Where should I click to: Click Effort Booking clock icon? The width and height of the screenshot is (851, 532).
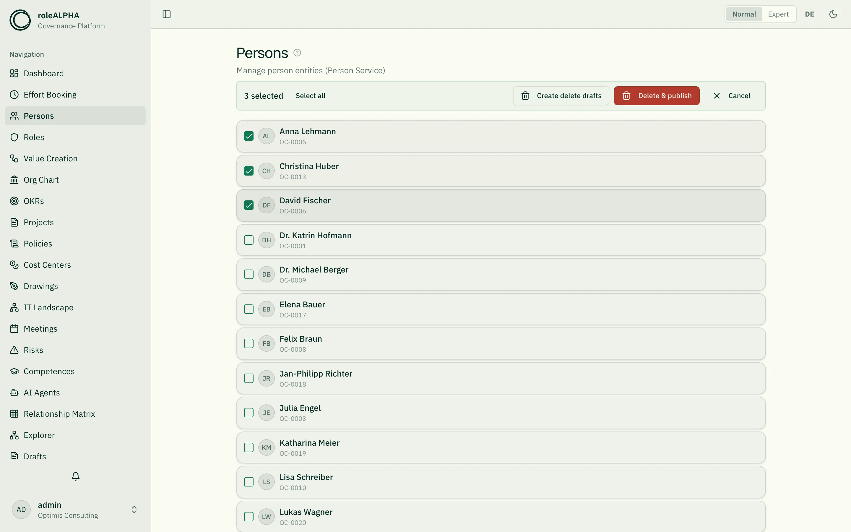14,95
